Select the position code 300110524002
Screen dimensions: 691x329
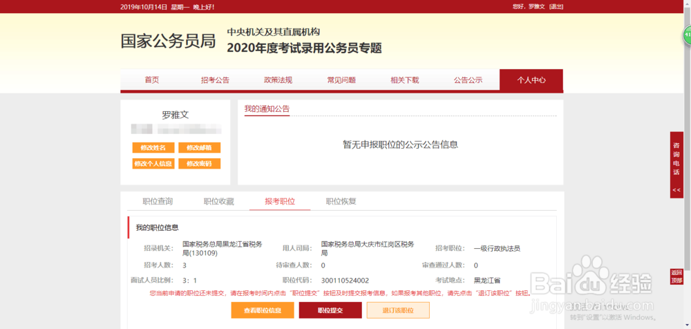tap(345, 281)
